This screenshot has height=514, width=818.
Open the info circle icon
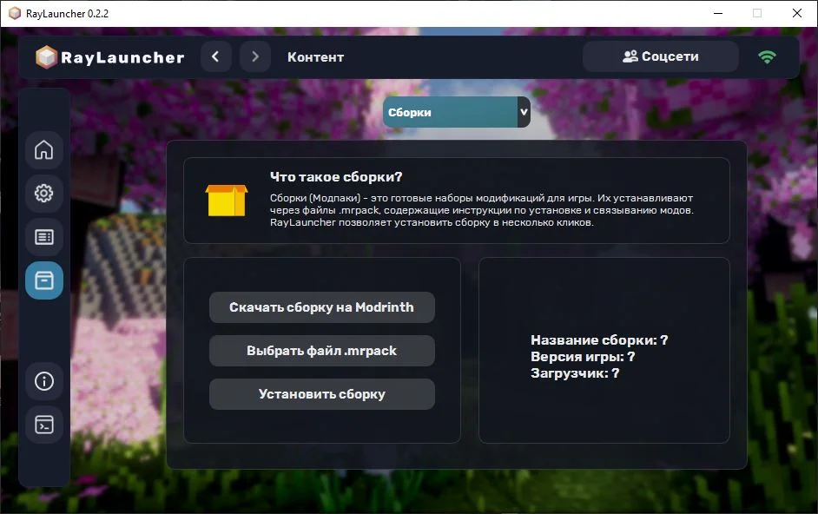coord(43,381)
